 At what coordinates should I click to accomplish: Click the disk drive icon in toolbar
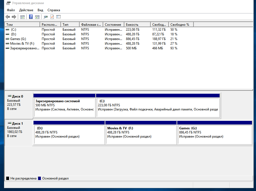[x=46, y=17]
